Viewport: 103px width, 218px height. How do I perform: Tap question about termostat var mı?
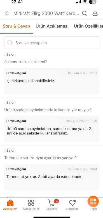41,158
